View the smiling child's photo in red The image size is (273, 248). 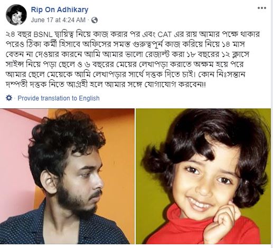click(203, 176)
